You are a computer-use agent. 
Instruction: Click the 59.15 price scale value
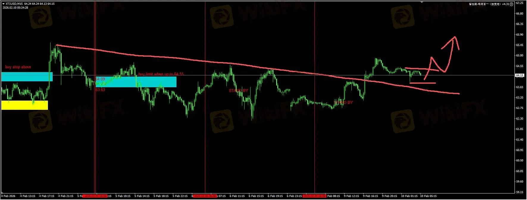tap(520, 192)
